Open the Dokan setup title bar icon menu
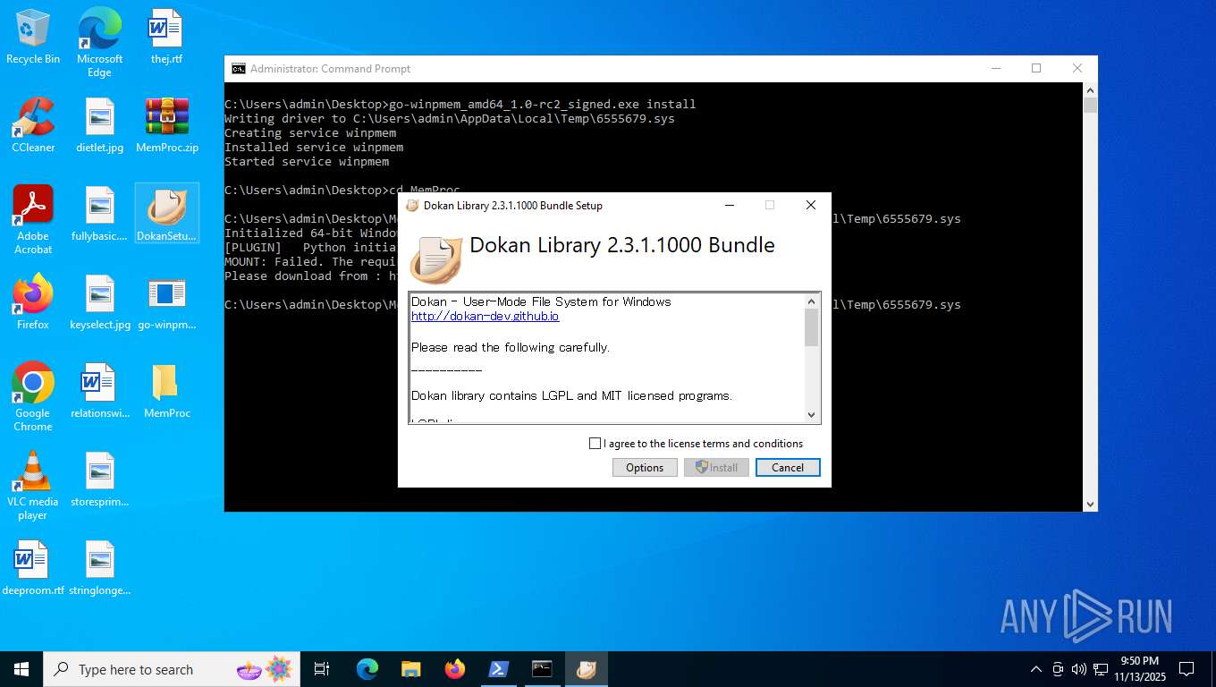 pos(412,205)
